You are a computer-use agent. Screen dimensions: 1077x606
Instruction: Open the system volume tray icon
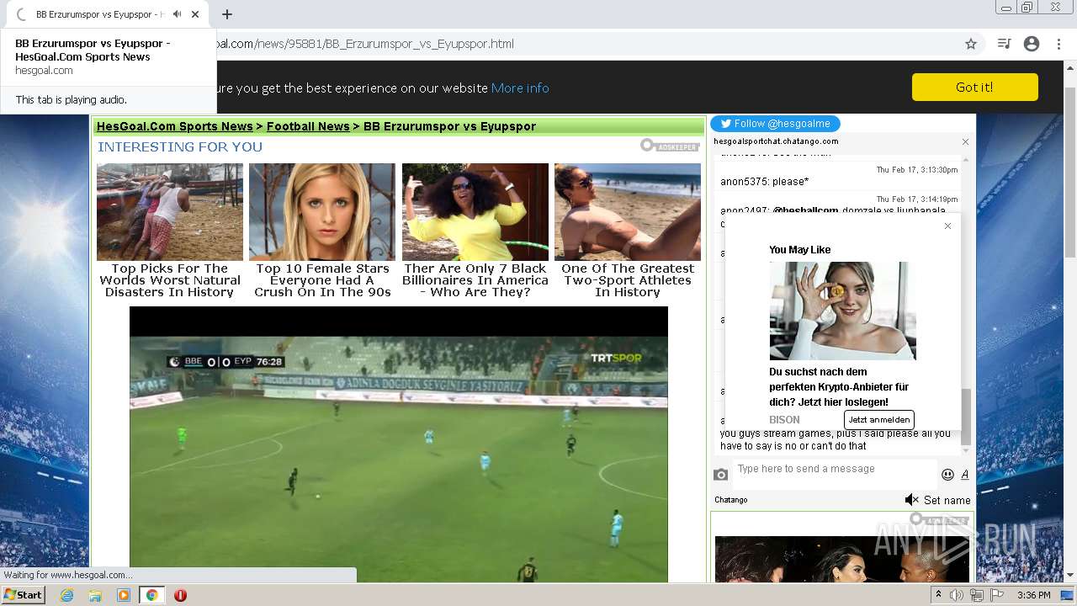(957, 595)
